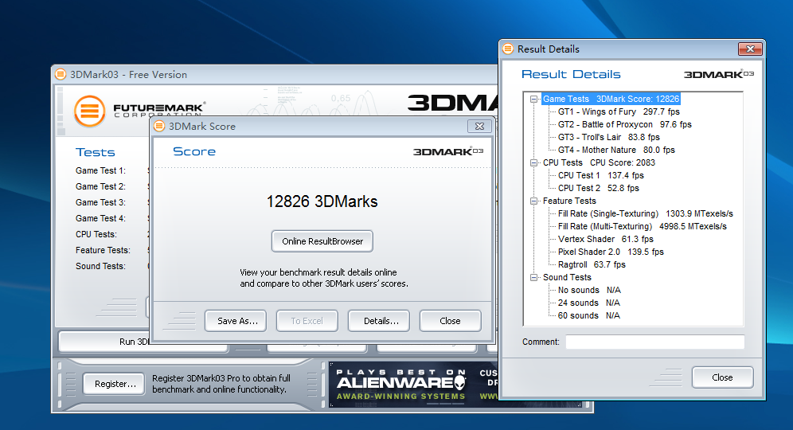Select GT3 - Troll's Lair row

(609, 137)
